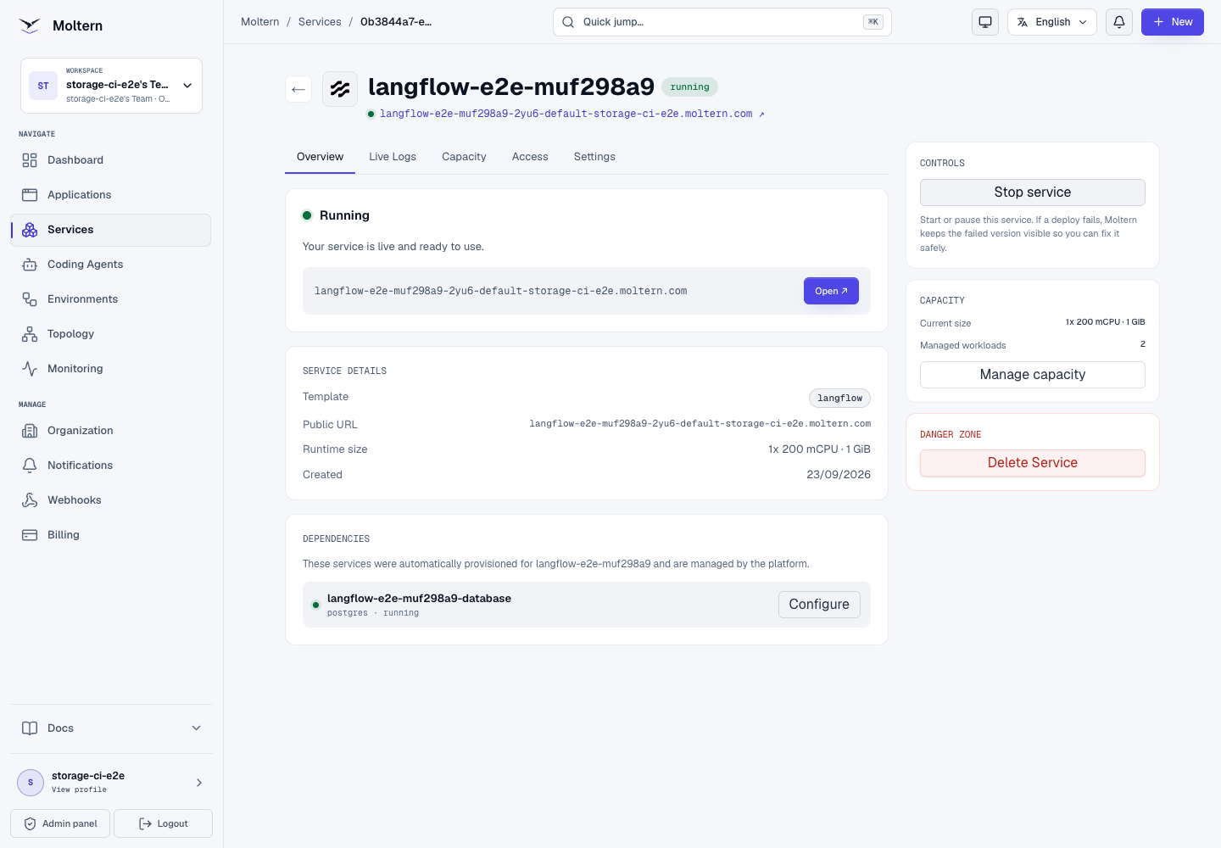
Task: Open the Access tab
Action: [x=530, y=157]
